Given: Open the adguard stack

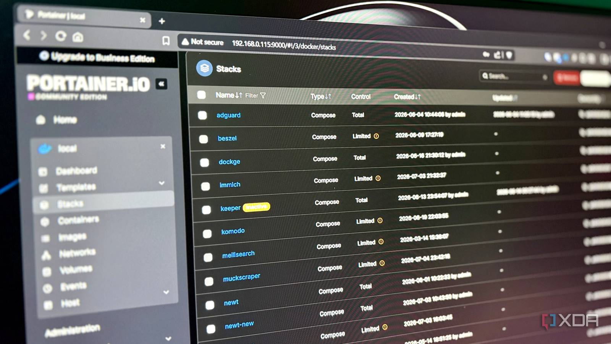Looking at the screenshot, I should (228, 115).
